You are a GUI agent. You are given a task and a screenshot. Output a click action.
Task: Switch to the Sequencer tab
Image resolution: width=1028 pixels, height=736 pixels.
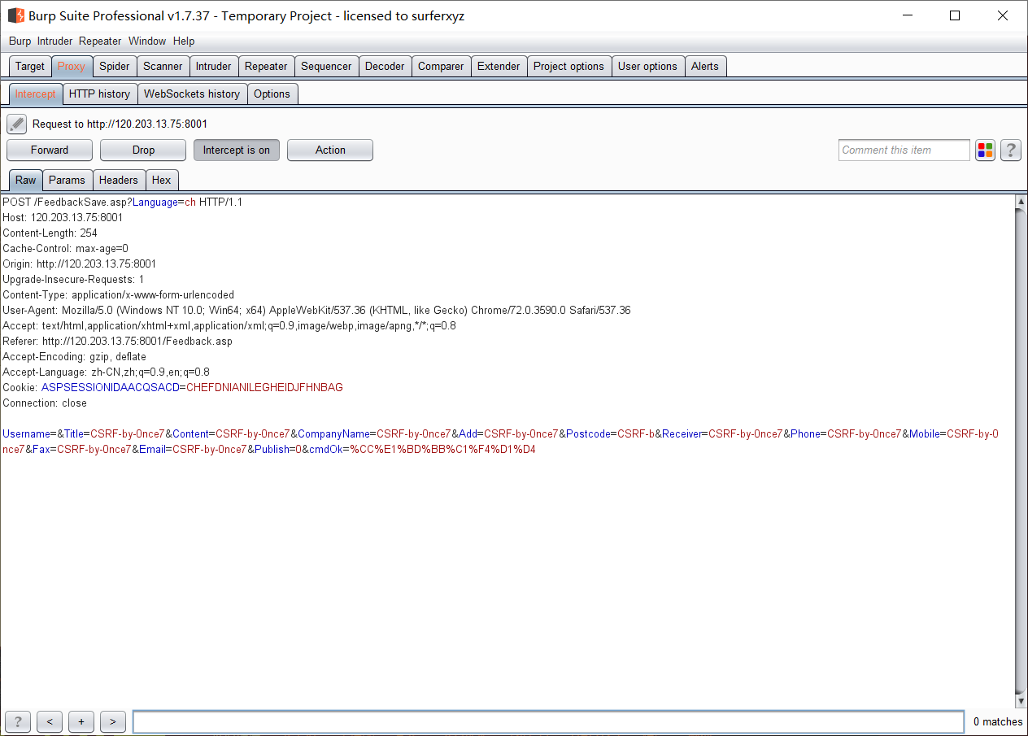click(326, 67)
